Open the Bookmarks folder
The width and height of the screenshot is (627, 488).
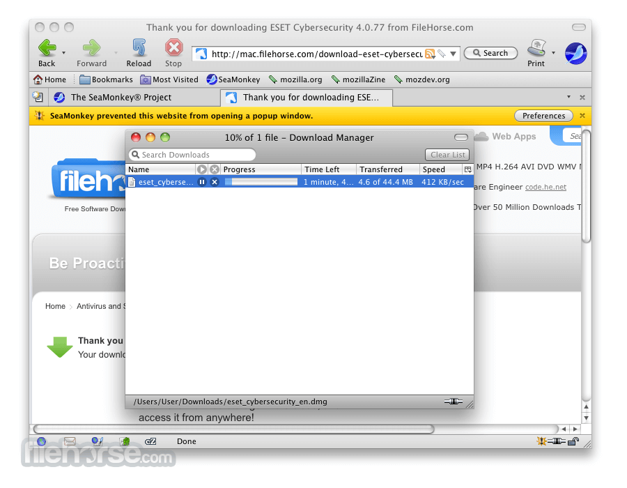[x=106, y=79]
